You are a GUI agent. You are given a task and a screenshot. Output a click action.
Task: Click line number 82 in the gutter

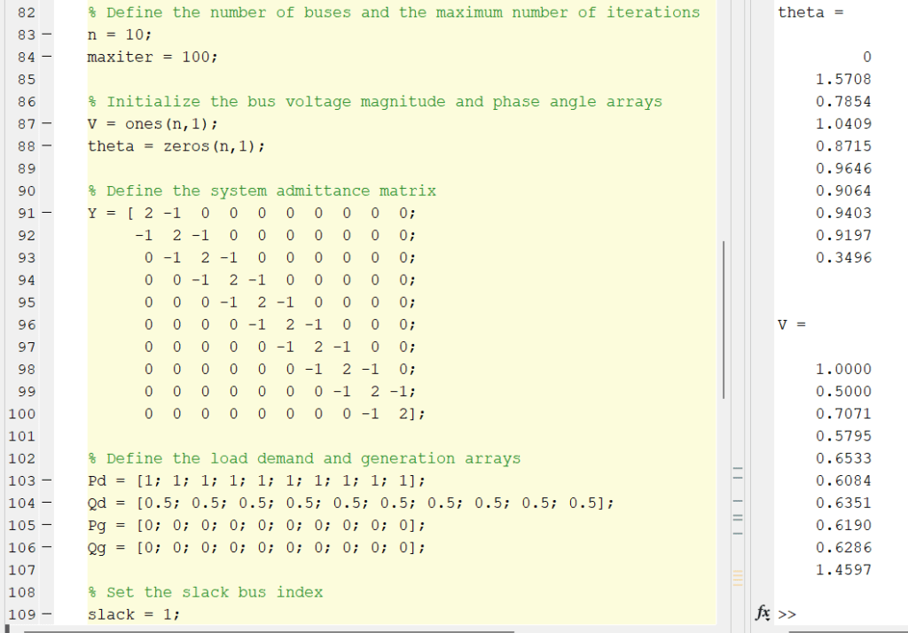(27, 12)
